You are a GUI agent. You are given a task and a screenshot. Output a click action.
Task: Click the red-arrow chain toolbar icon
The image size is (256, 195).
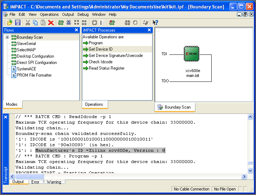pyautogui.click(x=112, y=22)
